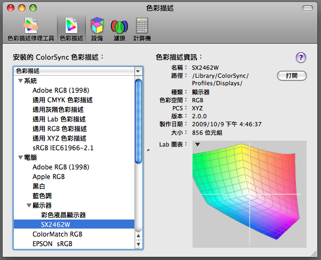This screenshot has width=321, height=260.
Task: Click the toolbar toggle pill button in title bar
Action: coord(308,8)
